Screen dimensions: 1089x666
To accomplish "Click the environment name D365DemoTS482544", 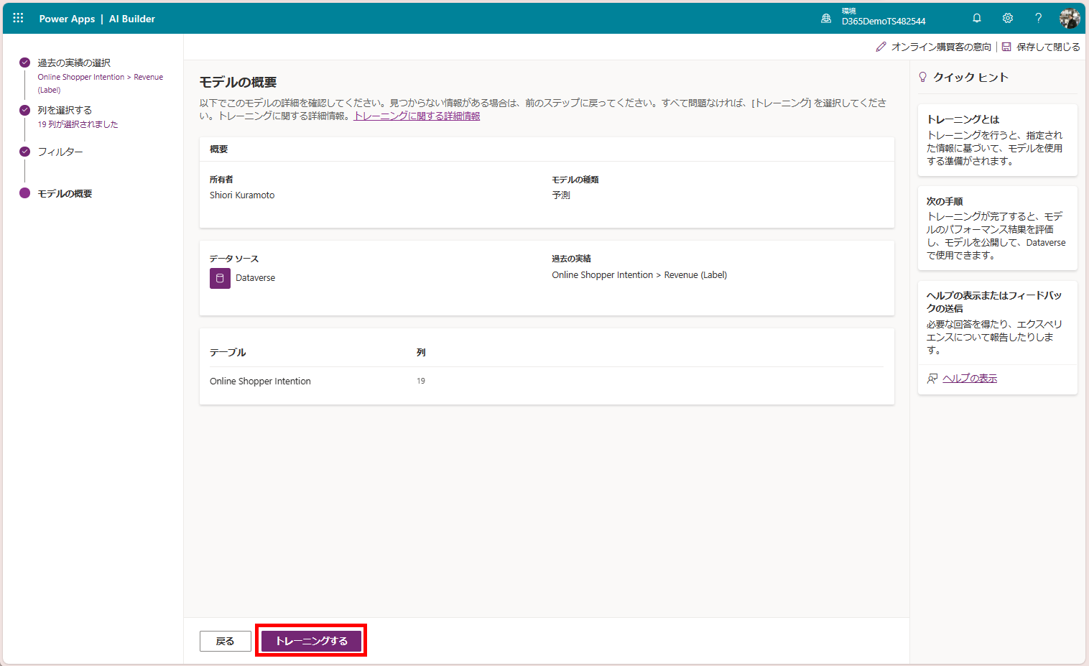I will coord(884,22).
